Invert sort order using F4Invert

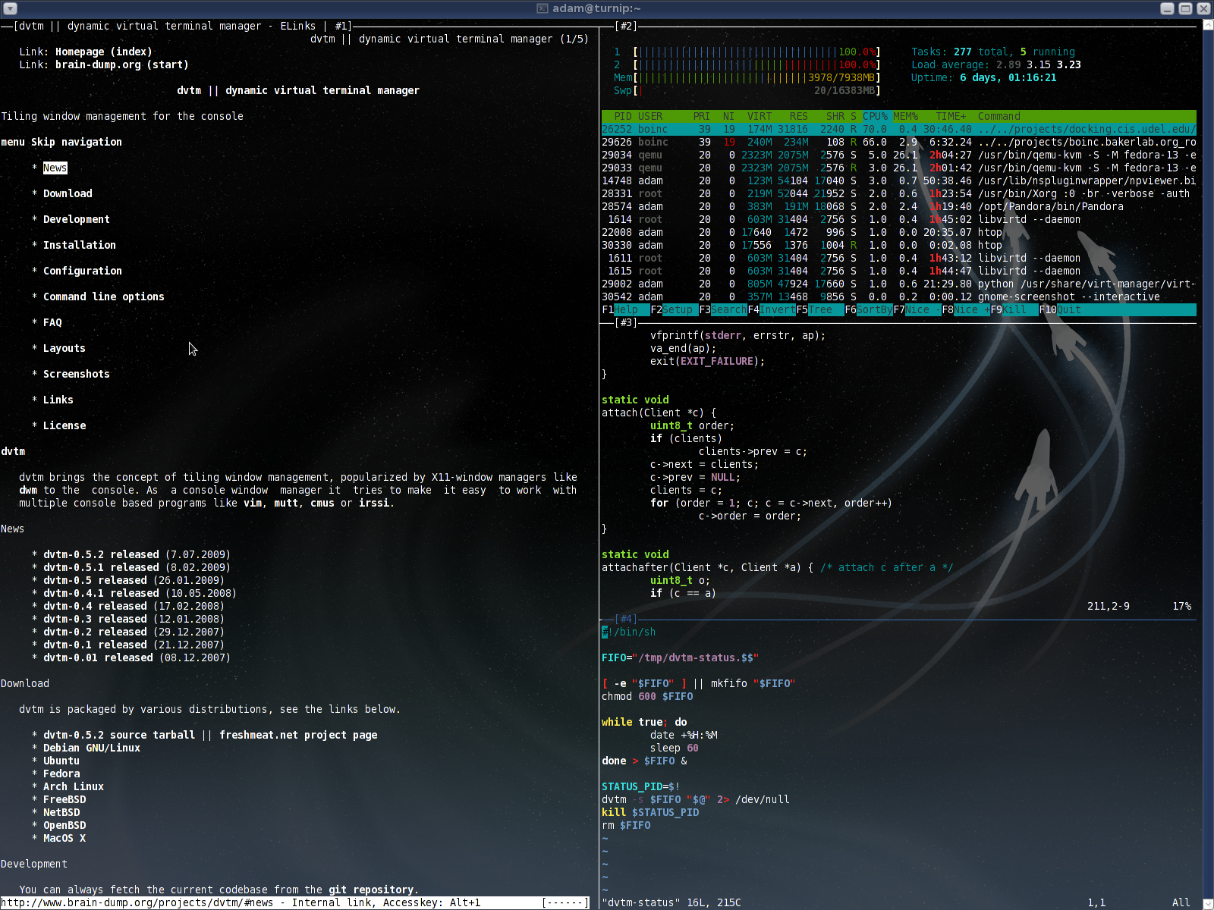pos(772,309)
